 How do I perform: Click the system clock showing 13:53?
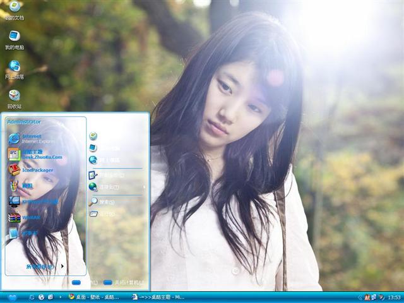pyautogui.click(x=394, y=297)
